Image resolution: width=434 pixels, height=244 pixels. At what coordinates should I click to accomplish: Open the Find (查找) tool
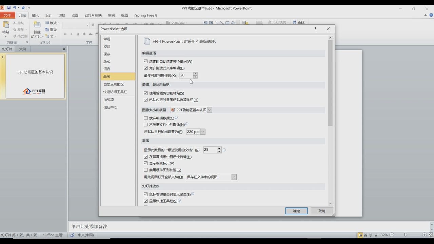pos(298,22)
